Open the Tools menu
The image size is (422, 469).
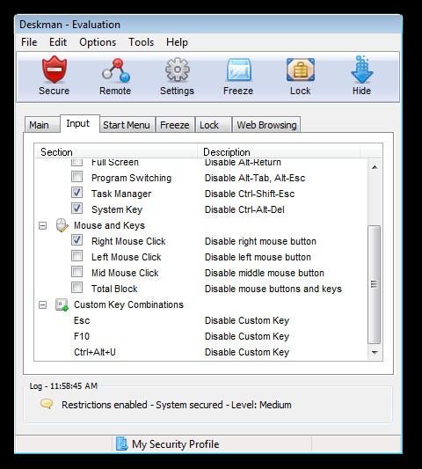[x=141, y=42]
